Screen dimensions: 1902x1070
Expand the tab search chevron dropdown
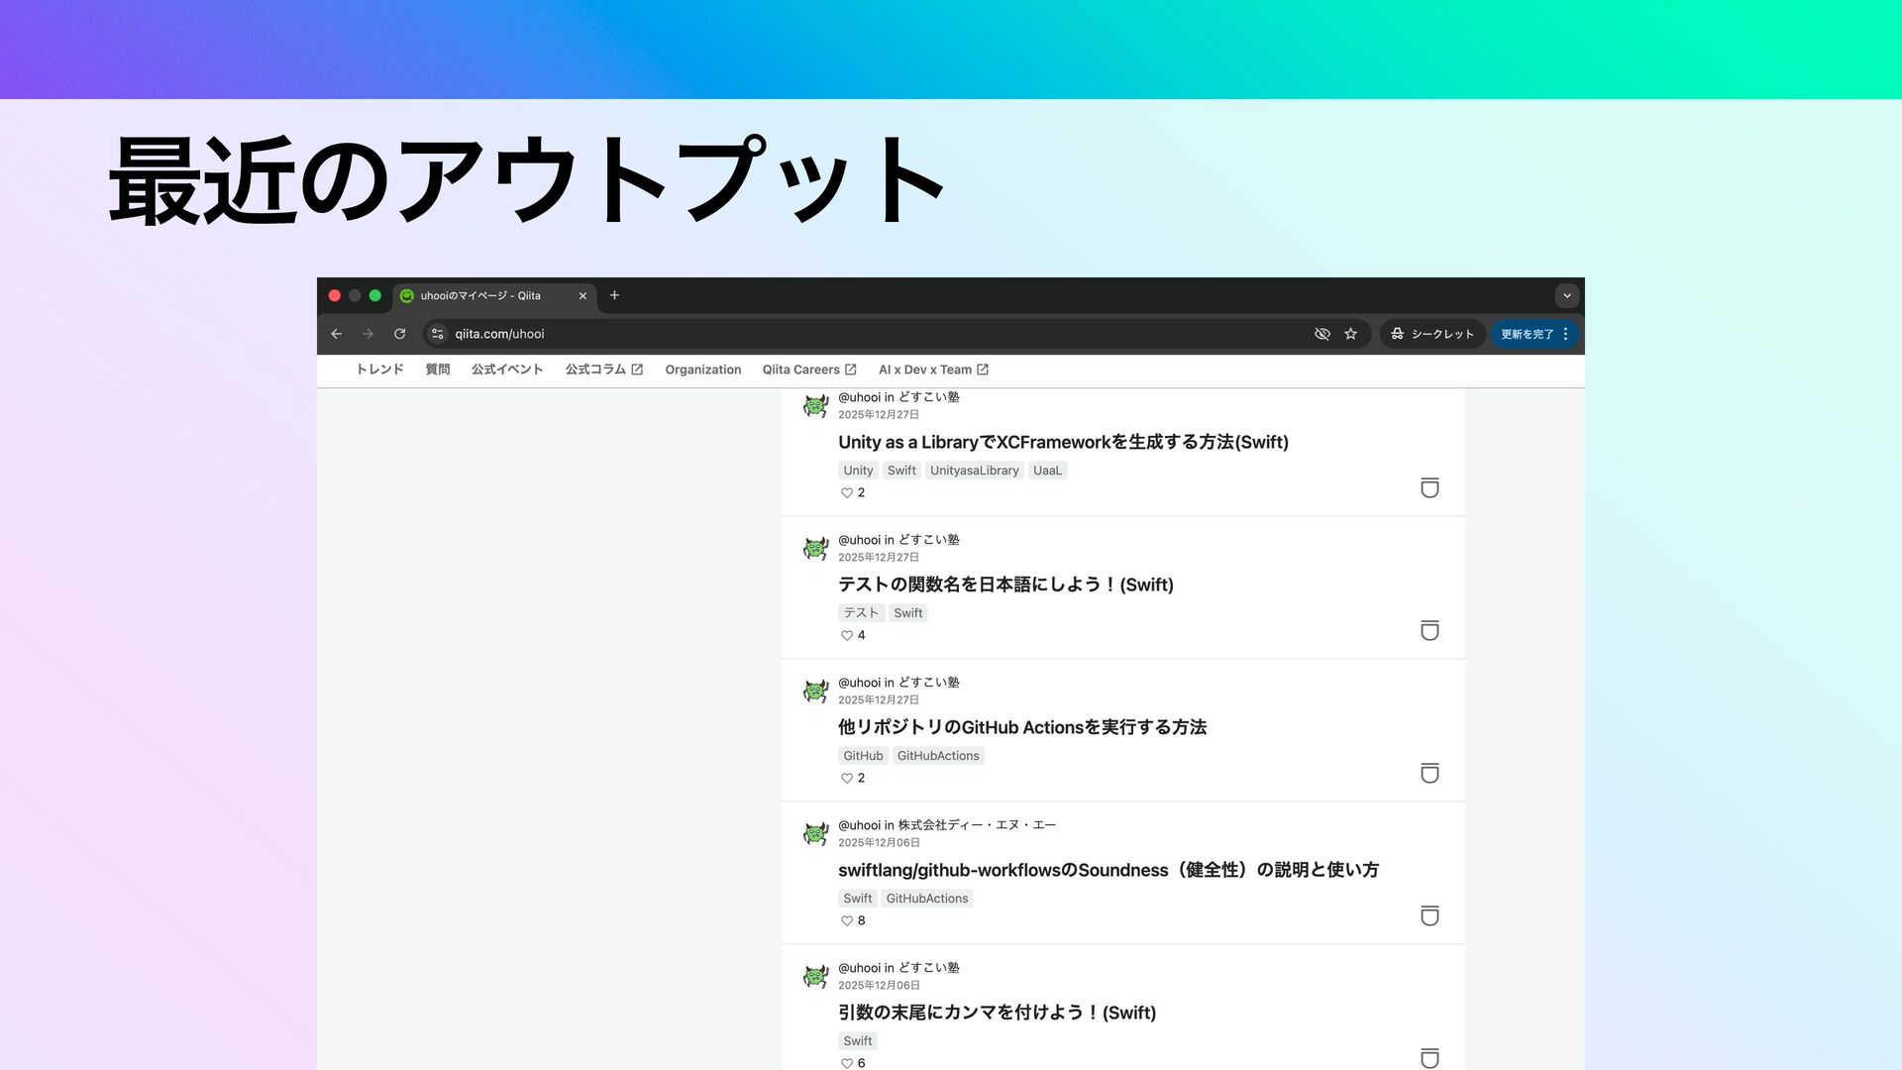tap(1566, 295)
